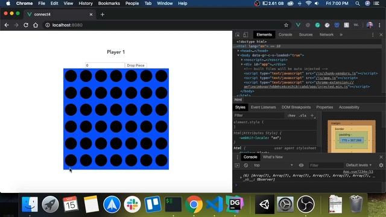
Task: Open DataGrip from the Dock
Action: [235, 204]
